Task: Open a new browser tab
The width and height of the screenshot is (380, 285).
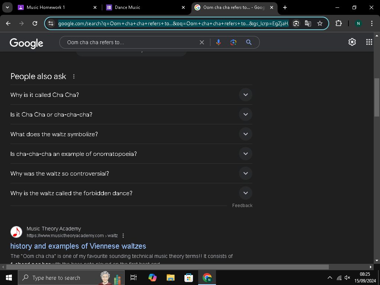Action: point(285,7)
